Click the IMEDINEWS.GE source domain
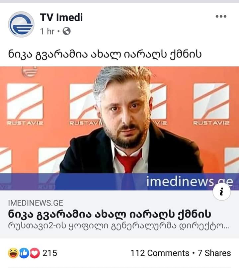 pyautogui.click(x=36, y=203)
